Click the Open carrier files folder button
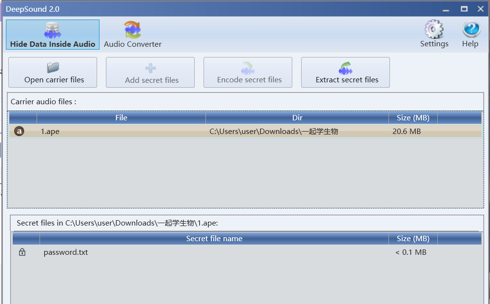The image size is (490, 304). [53, 73]
